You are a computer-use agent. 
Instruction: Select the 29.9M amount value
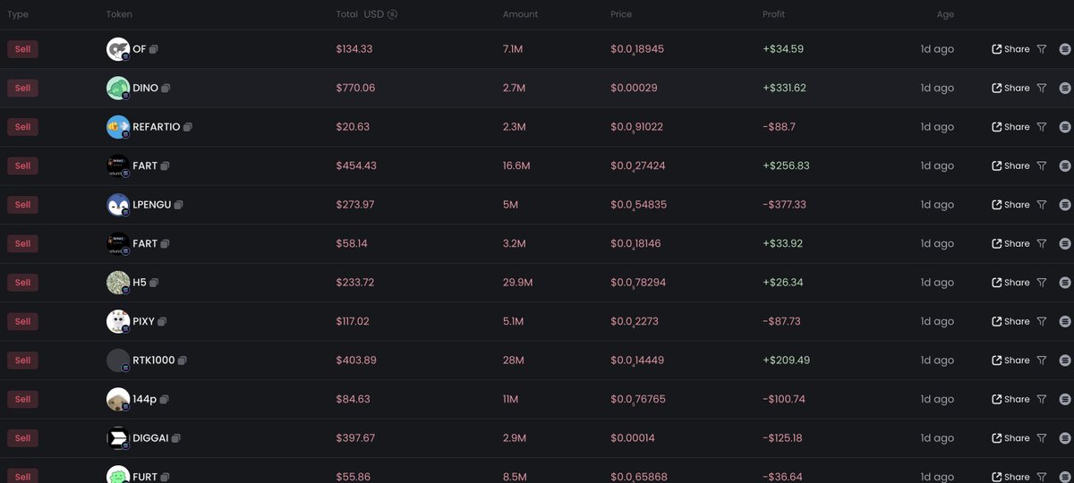518,283
